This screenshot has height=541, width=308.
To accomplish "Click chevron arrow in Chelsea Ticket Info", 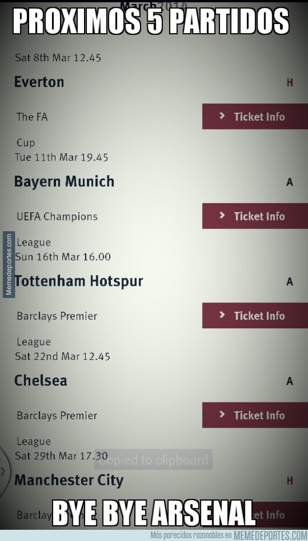I will pyautogui.click(x=222, y=414).
